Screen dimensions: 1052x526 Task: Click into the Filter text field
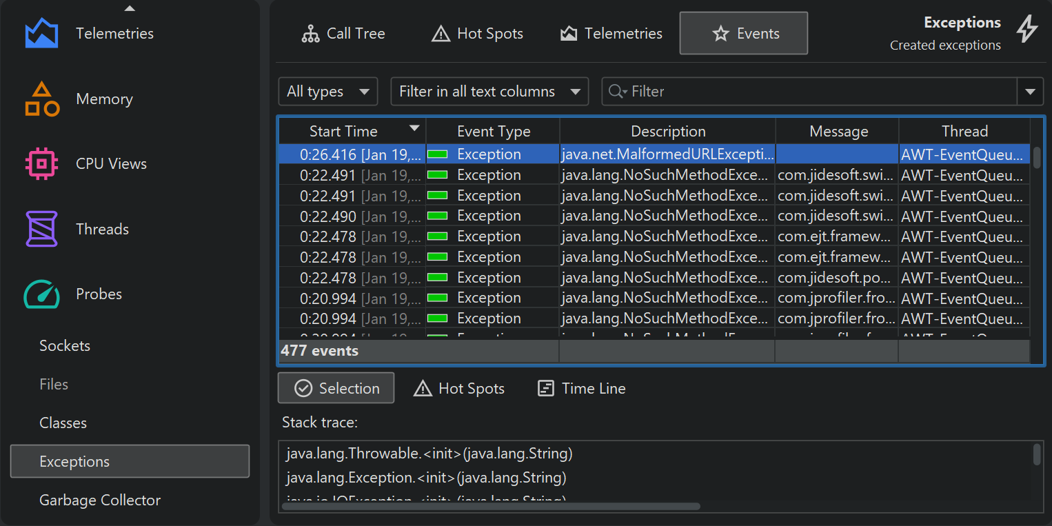[x=813, y=92]
